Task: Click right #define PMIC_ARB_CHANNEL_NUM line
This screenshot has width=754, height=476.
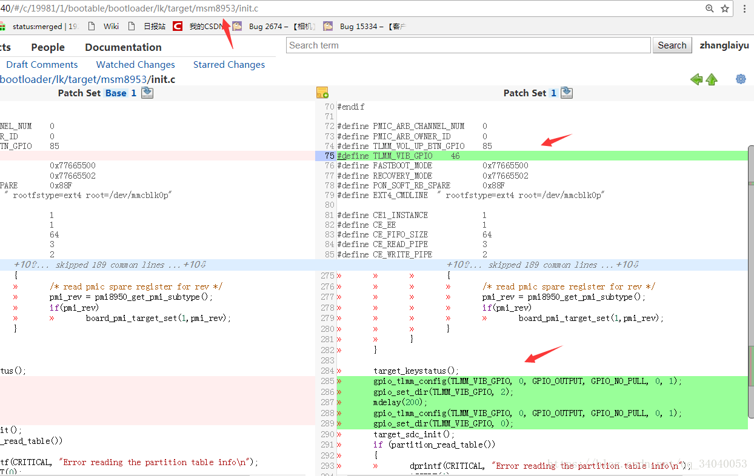Action: 412,126
